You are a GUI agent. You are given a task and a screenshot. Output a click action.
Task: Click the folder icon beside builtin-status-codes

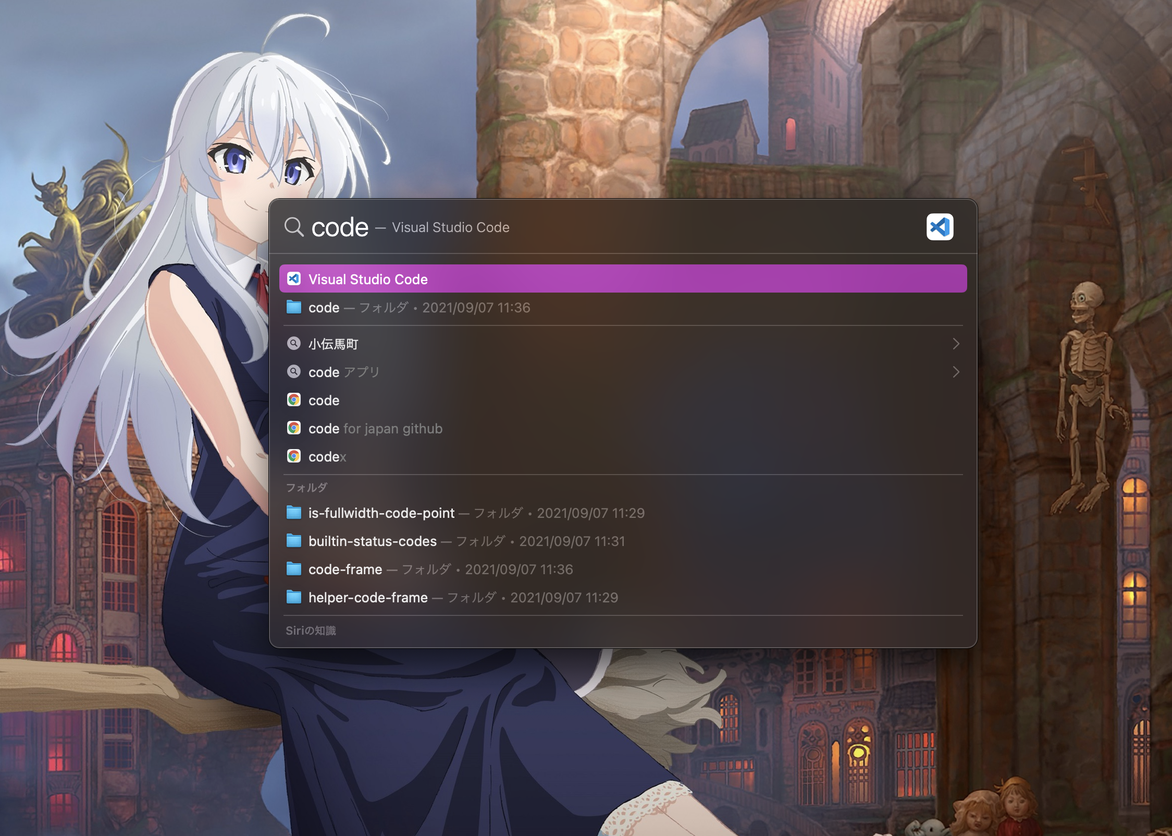[294, 541]
